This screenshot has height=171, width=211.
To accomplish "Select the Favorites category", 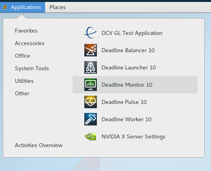I will click(26, 31).
